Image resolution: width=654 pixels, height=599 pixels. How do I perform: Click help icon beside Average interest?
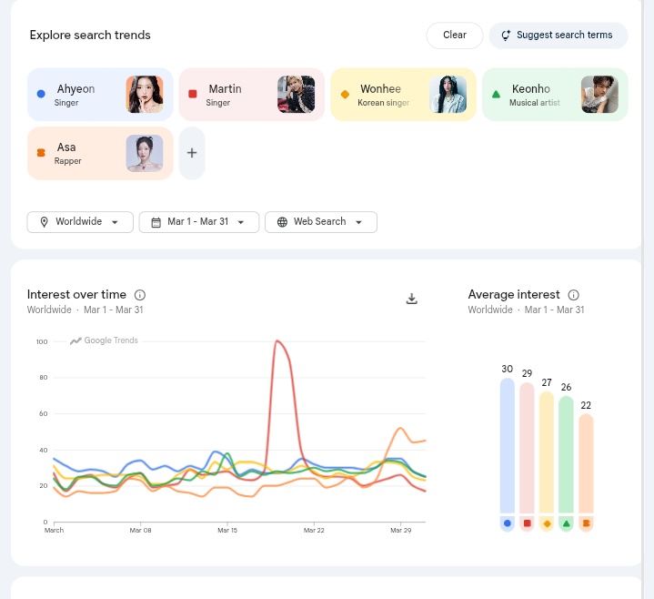click(574, 295)
